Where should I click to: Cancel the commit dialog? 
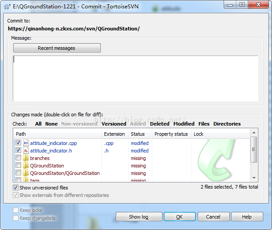[x=213, y=217]
